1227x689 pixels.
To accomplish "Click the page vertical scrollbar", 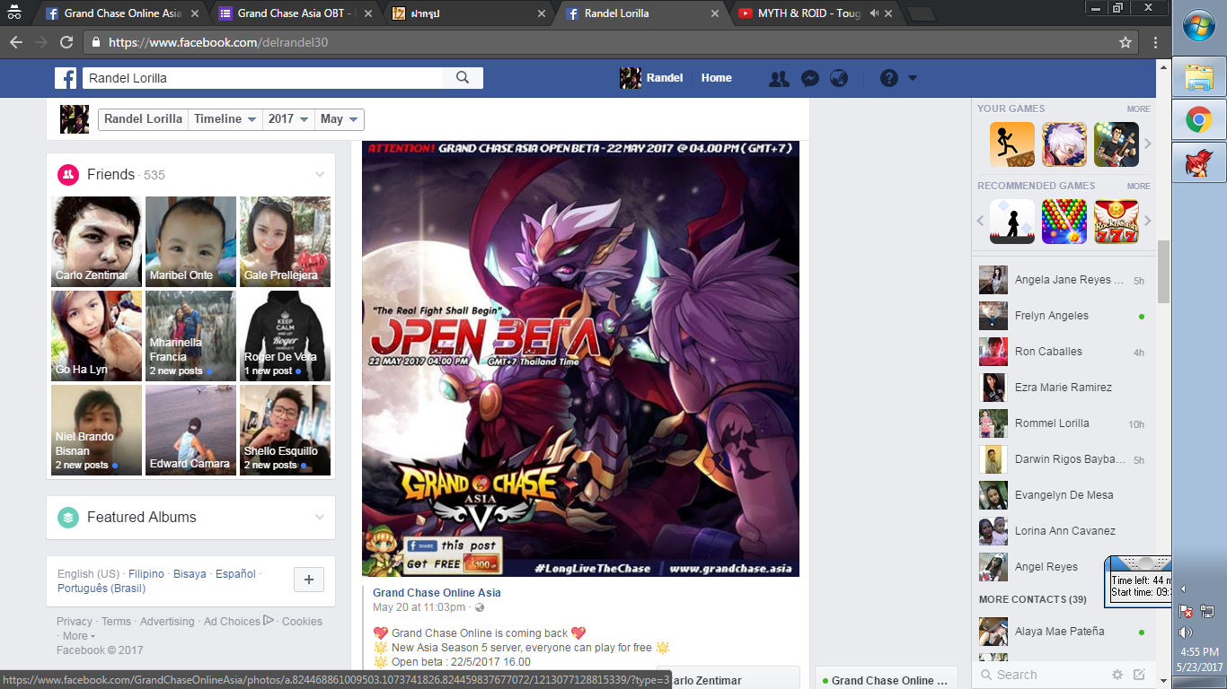I will click(1164, 272).
